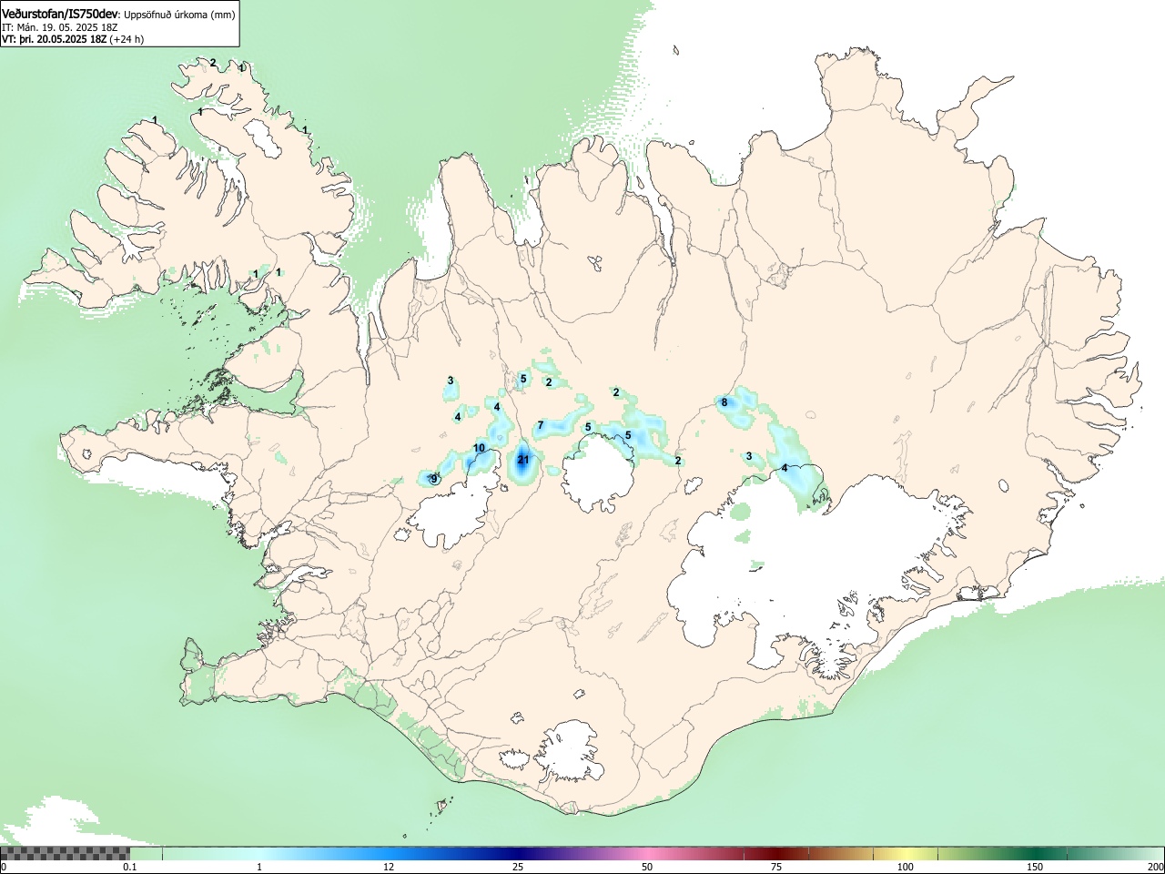
Task: Click the precipitation value "8" on the map
Action: pyautogui.click(x=724, y=402)
